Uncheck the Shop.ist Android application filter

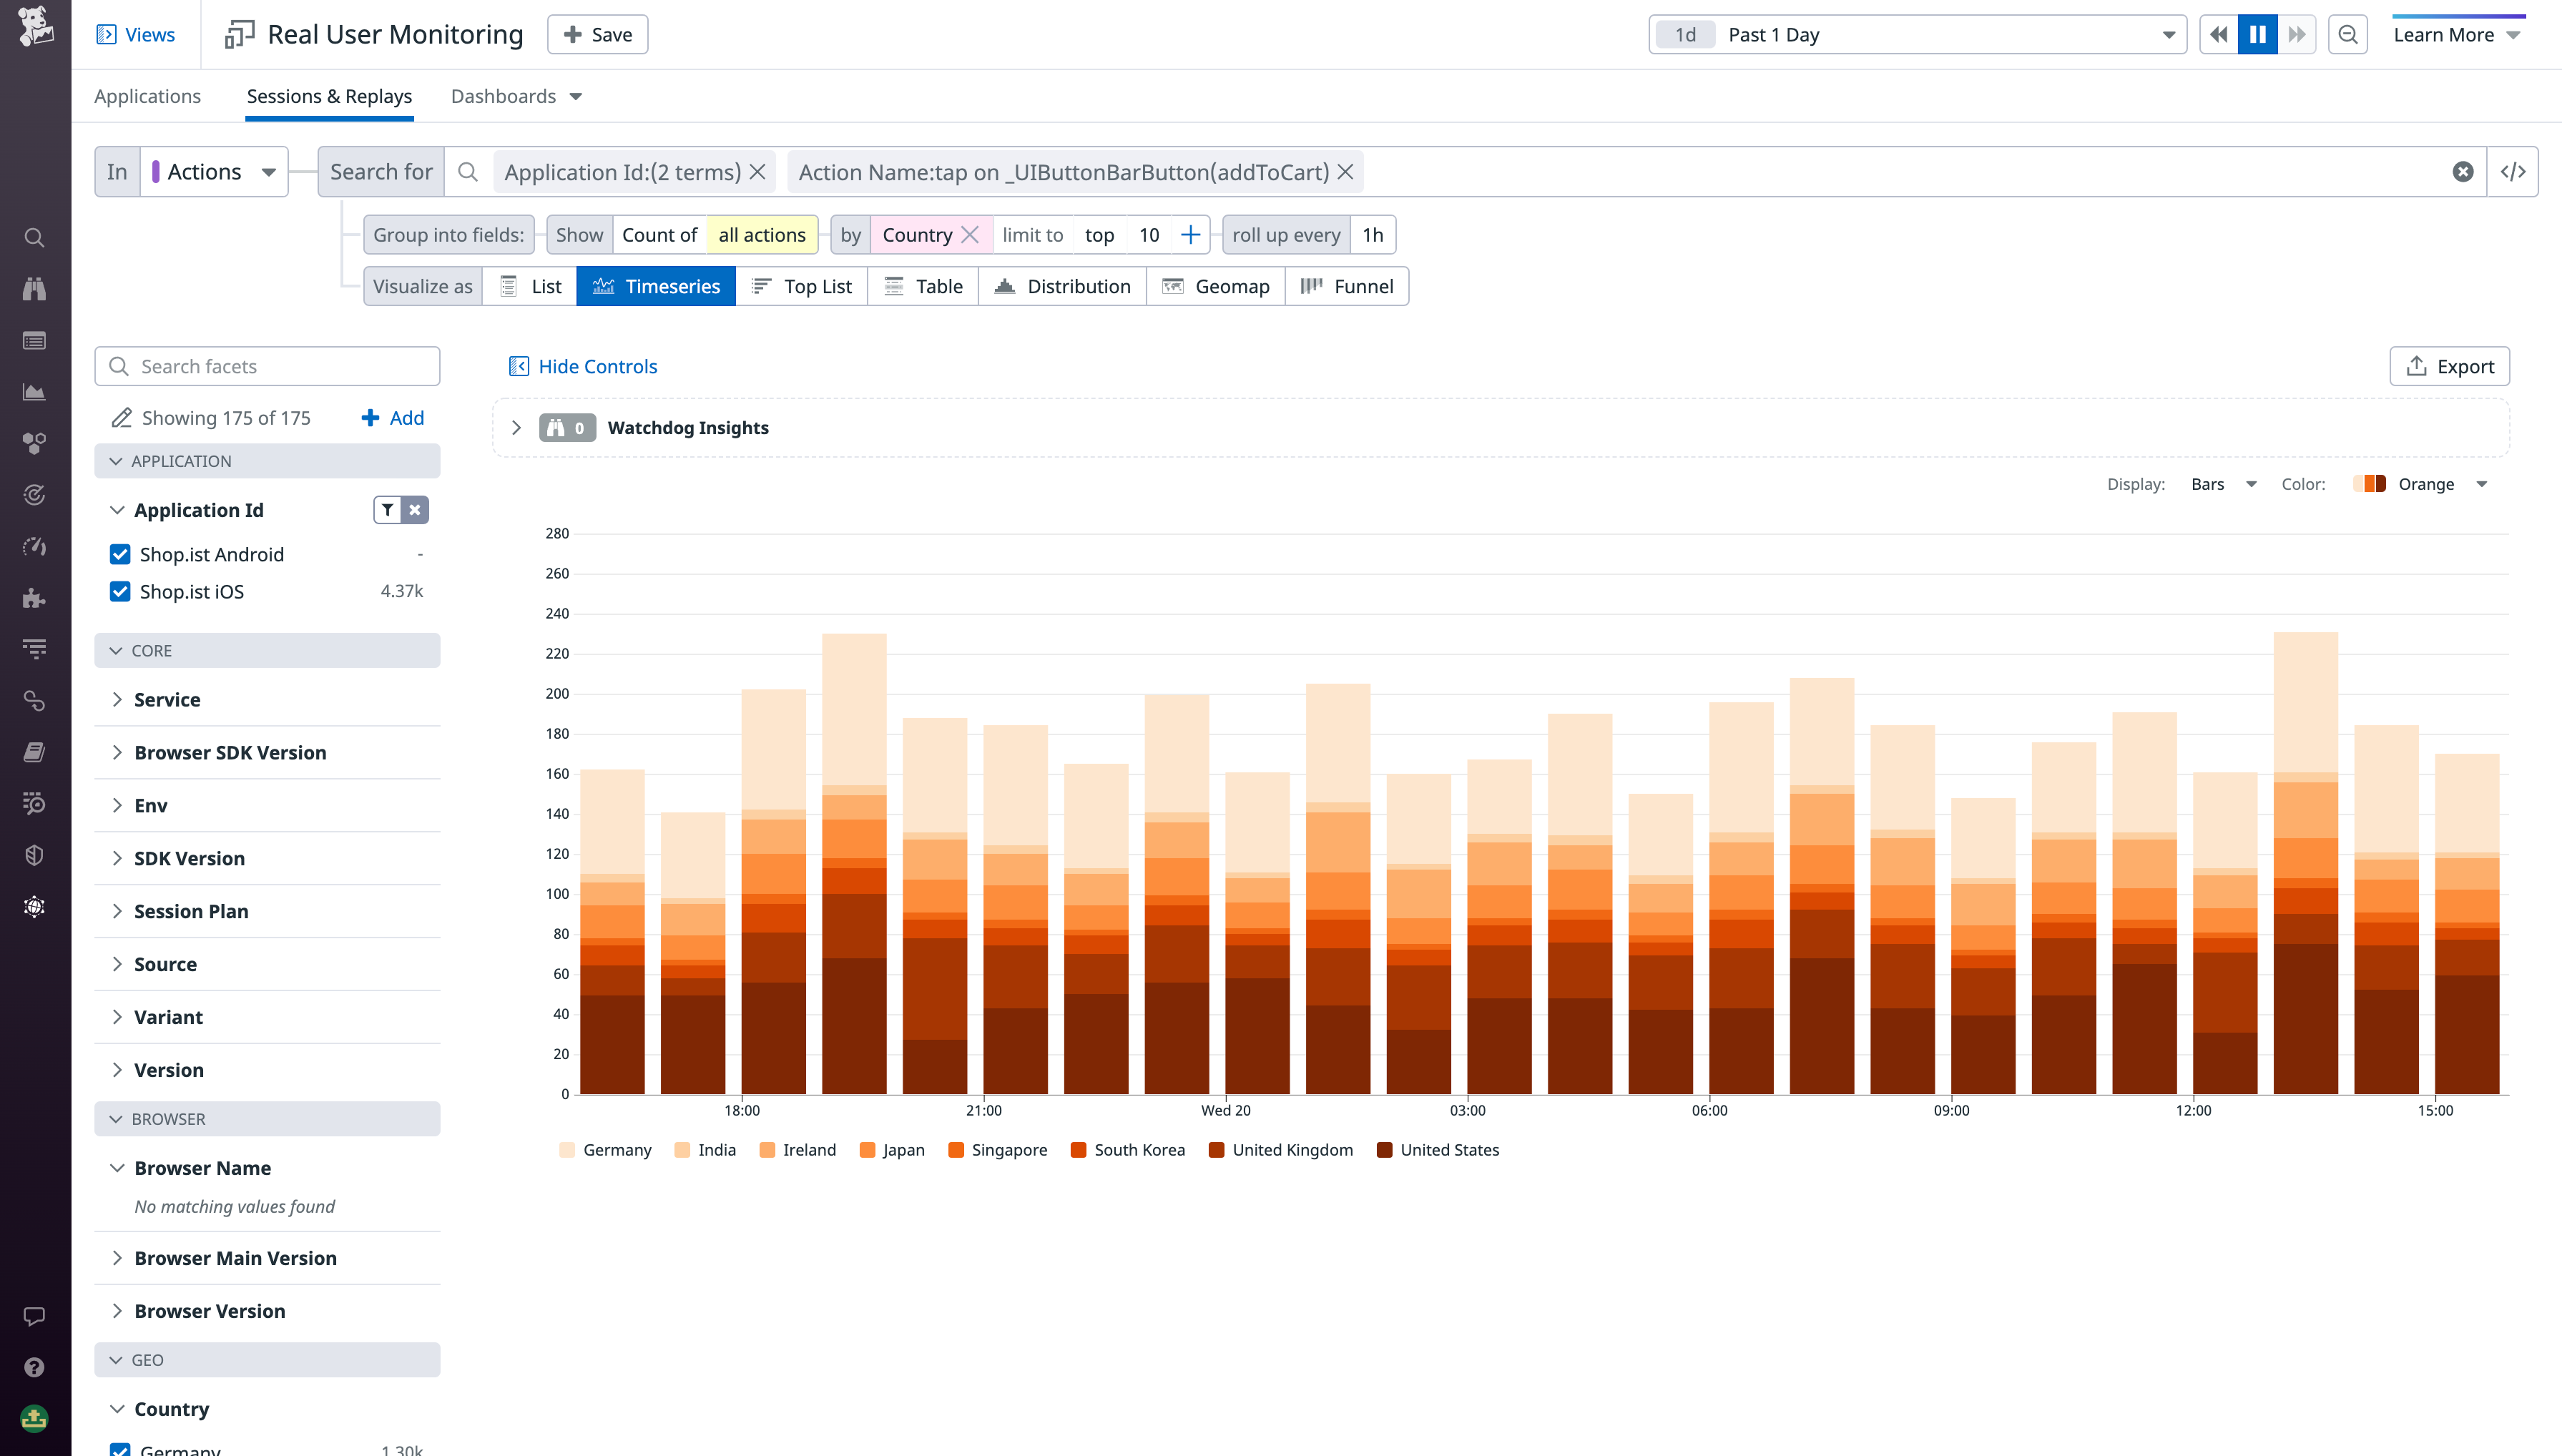(x=120, y=554)
